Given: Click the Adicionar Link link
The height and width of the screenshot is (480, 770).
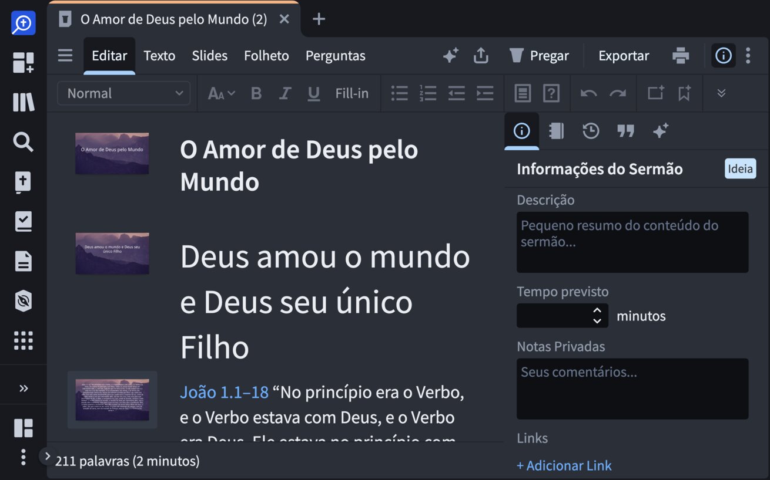Looking at the screenshot, I should pyautogui.click(x=564, y=466).
